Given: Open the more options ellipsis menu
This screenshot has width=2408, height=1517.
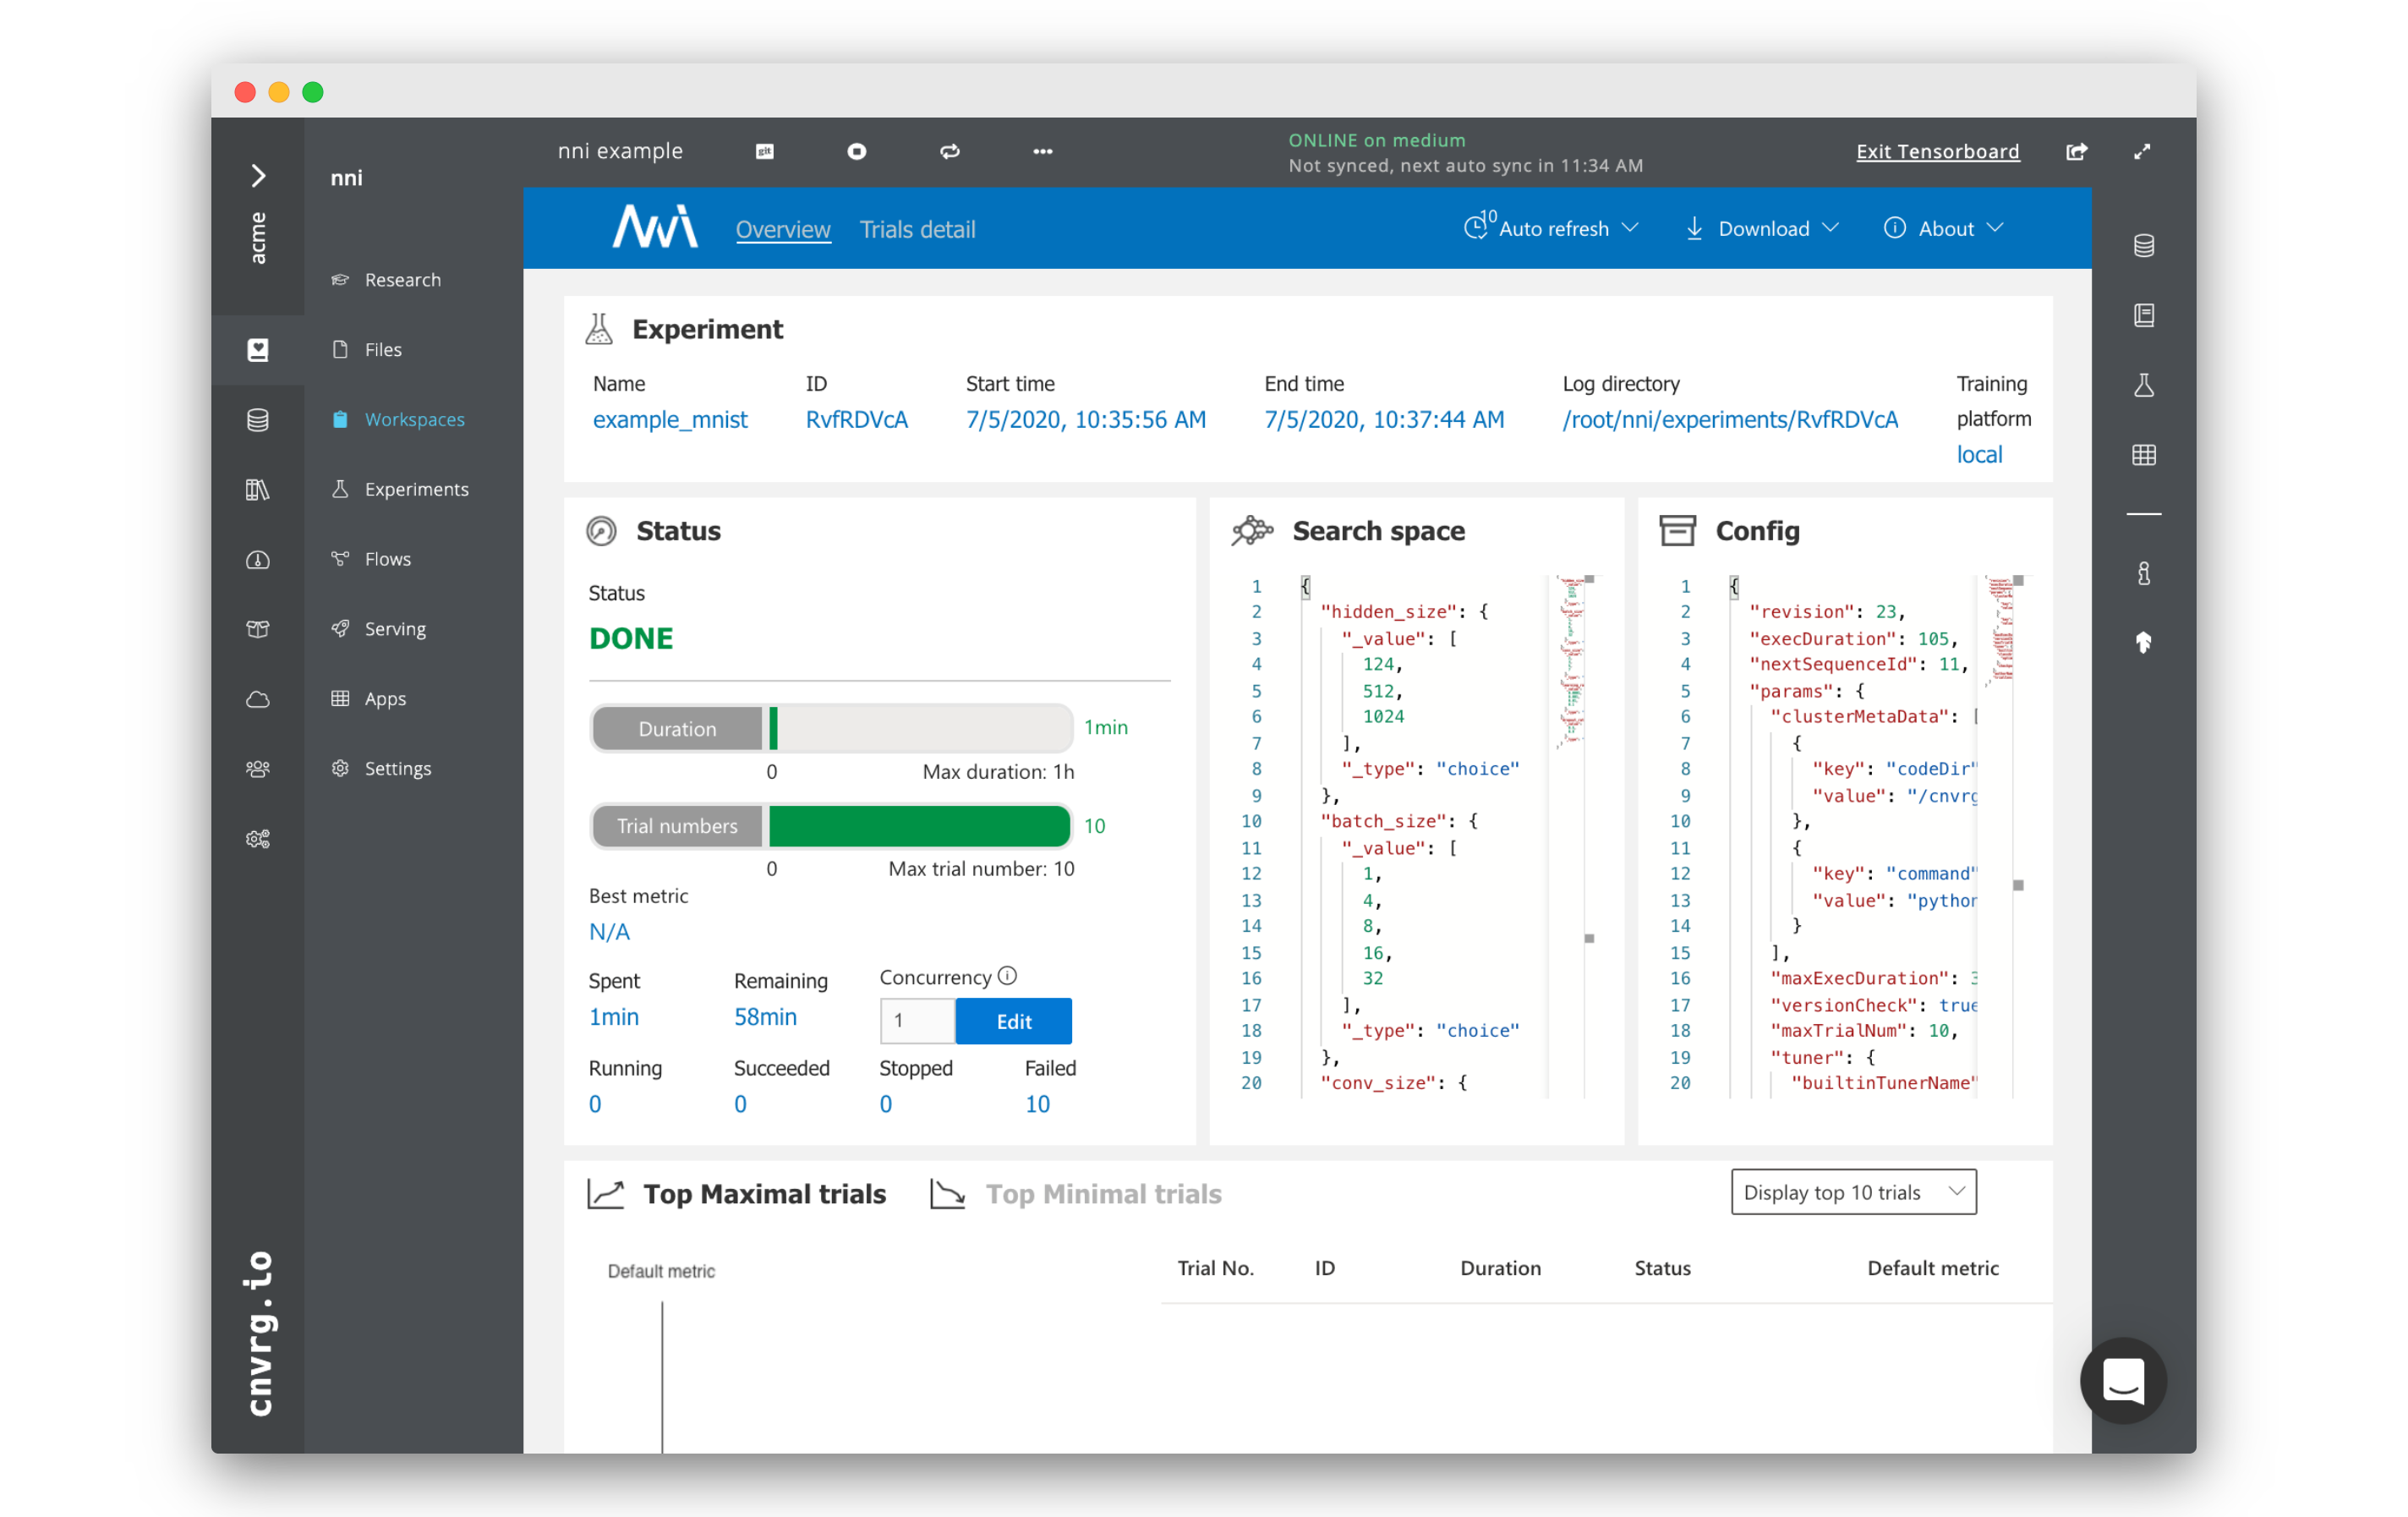Looking at the screenshot, I should pyautogui.click(x=1043, y=151).
